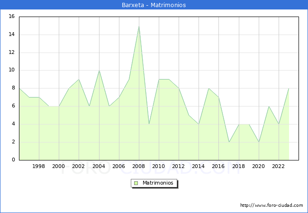
Task: Click the chart title 'Barxeta - Matrimonios'
Action: click(154, 5)
